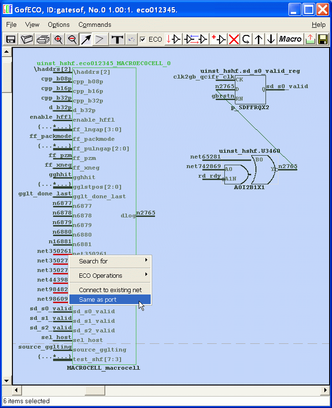
Task: Zoom out with the magnifier minus icon
Action: (72, 39)
